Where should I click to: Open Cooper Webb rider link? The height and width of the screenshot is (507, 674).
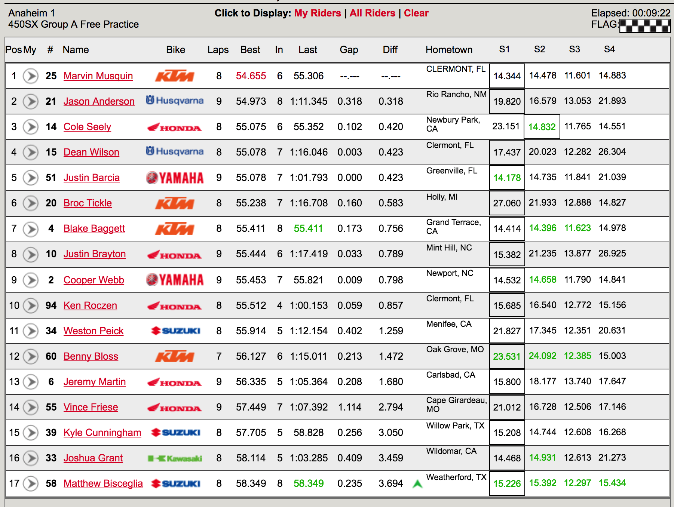[94, 280]
